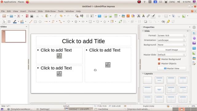The width and height of the screenshot is (197, 111).
Task: Open the Orientation dropdown (Landscape)
Action: pyautogui.click(x=171, y=40)
